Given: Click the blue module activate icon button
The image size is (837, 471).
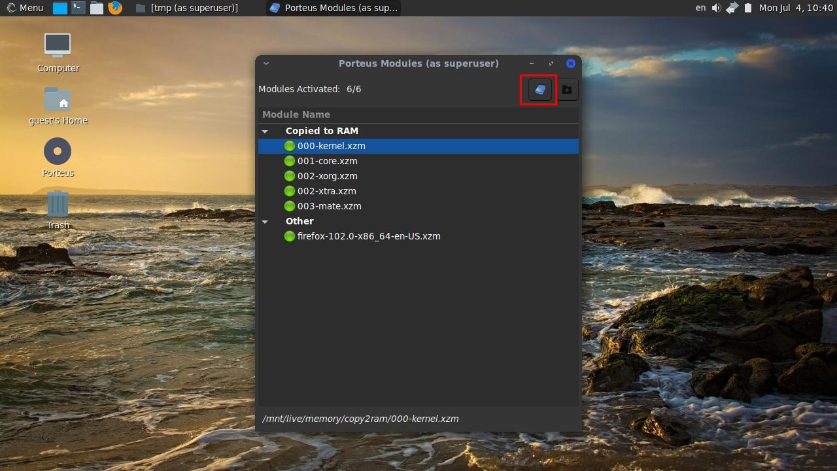Looking at the screenshot, I should pos(539,90).
